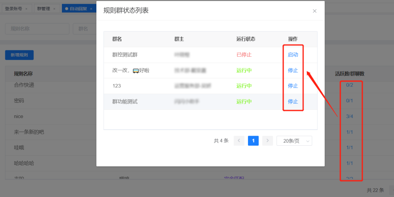This screenshot has height=197, width=394.
Task: Select page 1 in dialog pagination
Action: pos(253,141)
